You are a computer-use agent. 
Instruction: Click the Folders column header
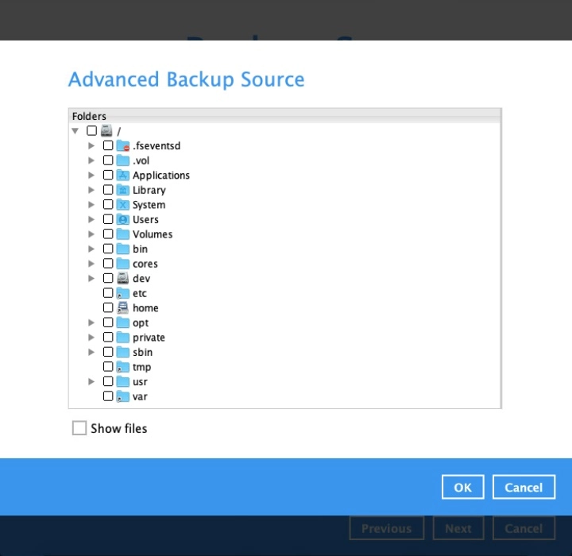[x=284, y=116]
